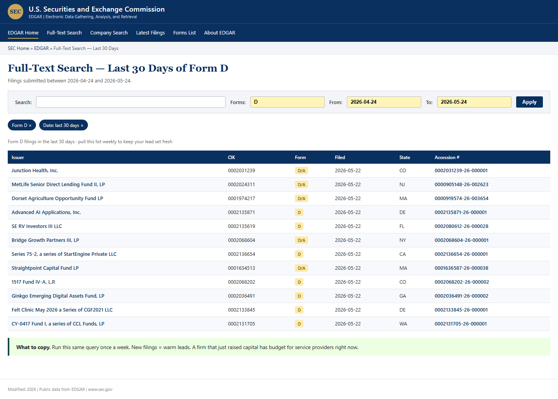The height and width of the screenshot is (399, 558).
Task: Open accession 0002131705-26-000001
Action: pos(461,324)
